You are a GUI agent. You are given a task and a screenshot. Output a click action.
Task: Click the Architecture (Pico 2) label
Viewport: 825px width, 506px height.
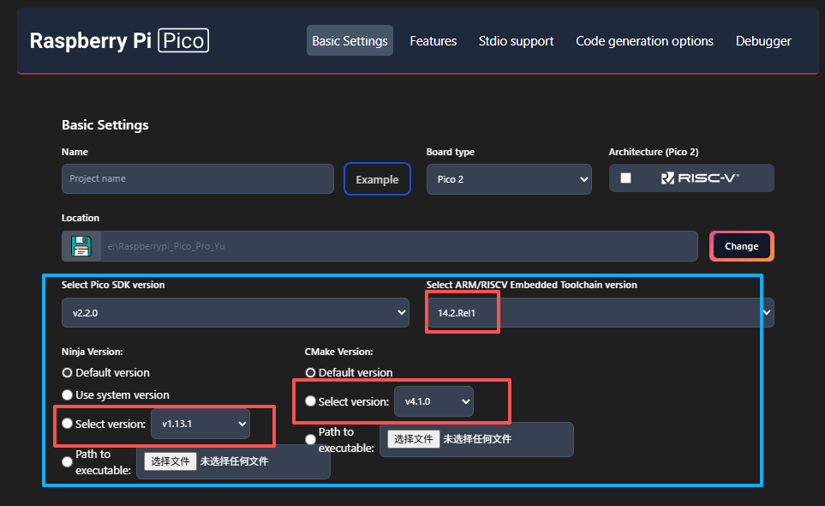pyautogui.click(x=654, y=152)
